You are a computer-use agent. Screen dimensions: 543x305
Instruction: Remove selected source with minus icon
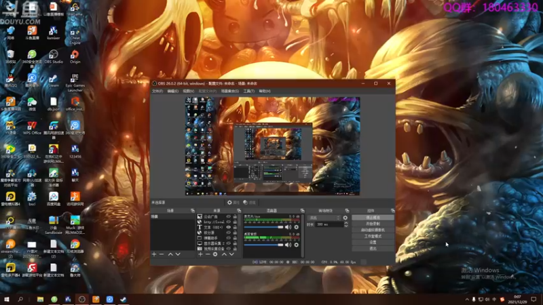[208, 254]
